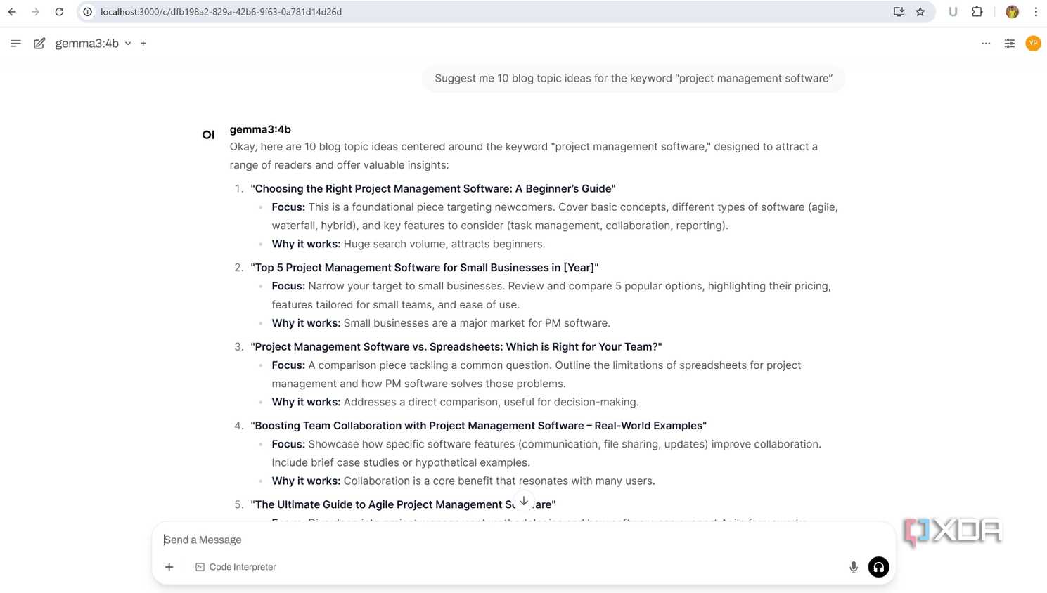Image resolution: width=1047 pixels, height=593 pixels.
Task: Click title "The Ultimate Guide to Agile Project Management"
Action: point(403,504)
